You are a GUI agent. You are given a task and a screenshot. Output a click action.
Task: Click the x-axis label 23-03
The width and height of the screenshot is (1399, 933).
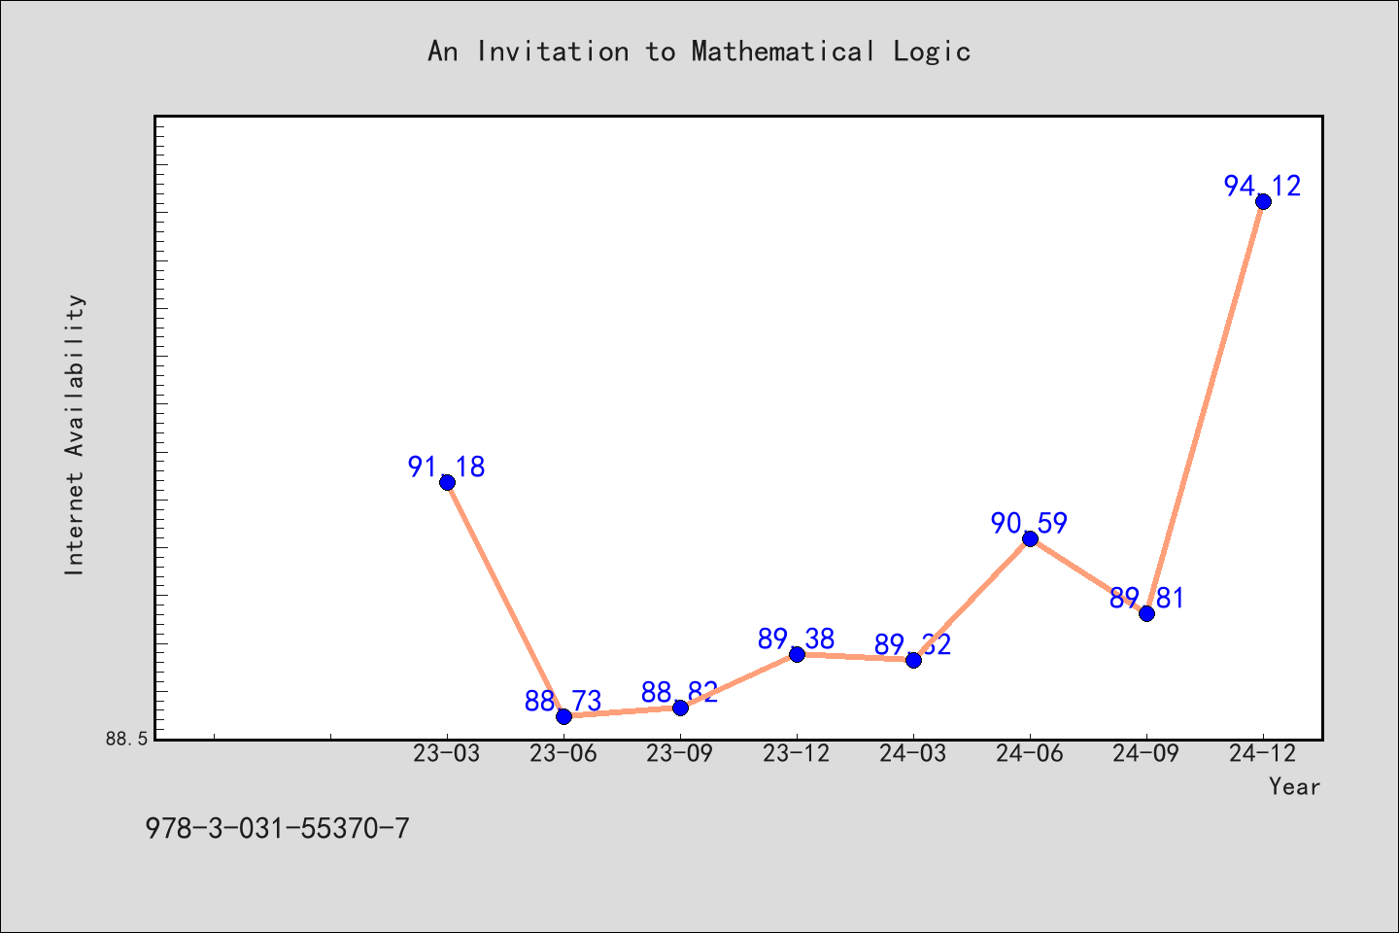pos(447,754)
